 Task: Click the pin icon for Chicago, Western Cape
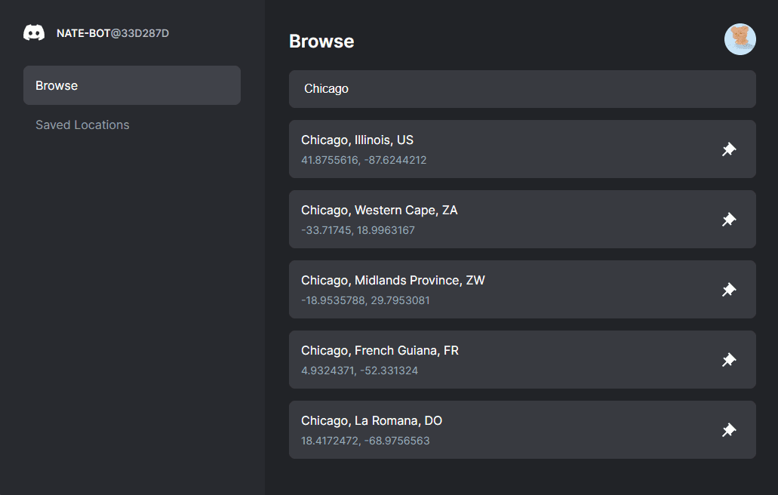728,219
